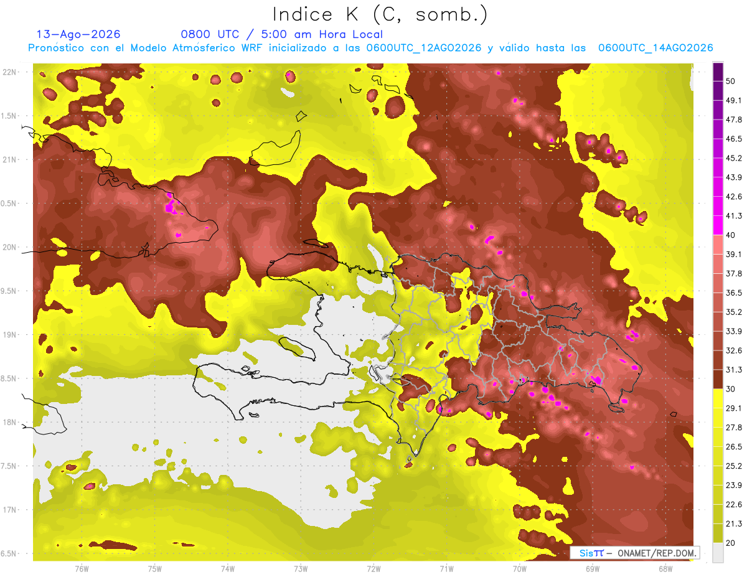Image resolution: width=747 pixels, height=577 pixels.
Task: Select the magenta swatch between 40 and 41.3
Action: tap(718, 225)
